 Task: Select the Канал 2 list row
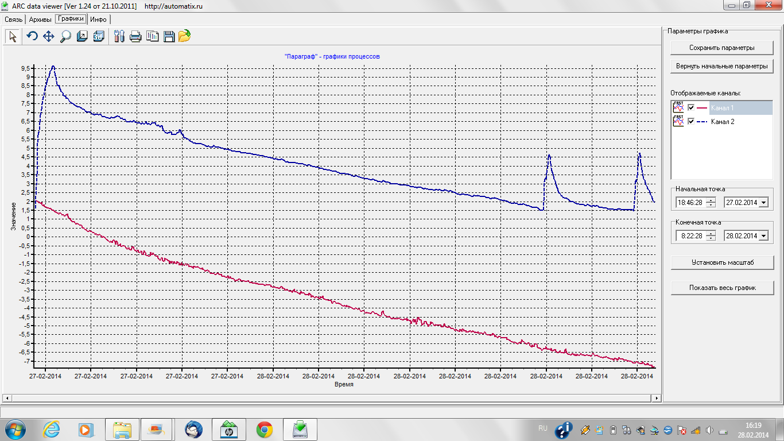pos(722,121)
